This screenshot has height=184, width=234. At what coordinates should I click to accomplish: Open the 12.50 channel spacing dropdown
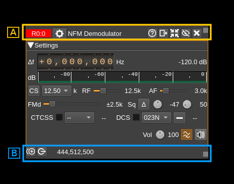tap(57, 91)
